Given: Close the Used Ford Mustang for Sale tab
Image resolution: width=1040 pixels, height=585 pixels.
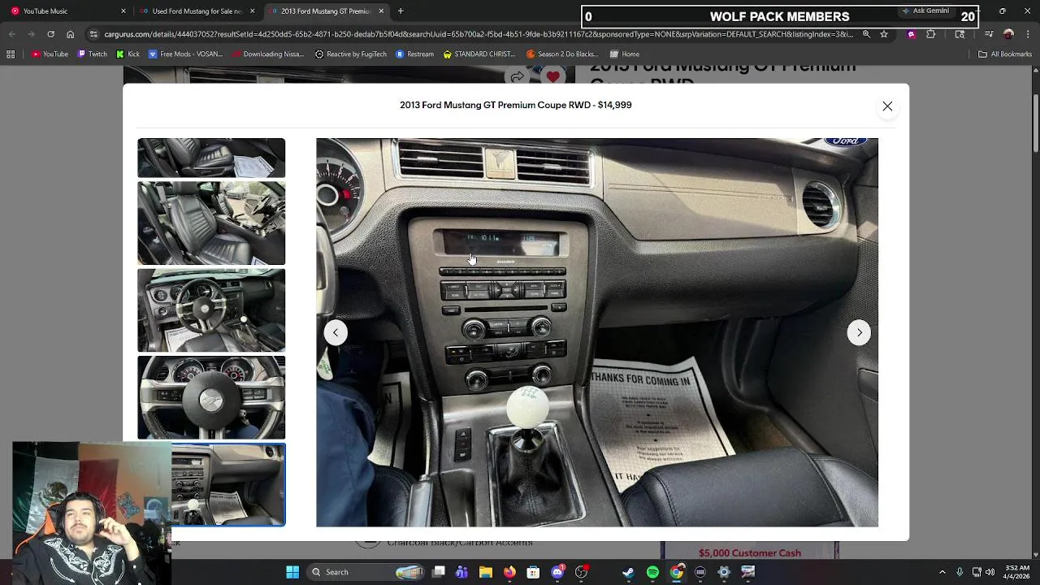Looking at the screenshot, I should [x=252, y=11].
